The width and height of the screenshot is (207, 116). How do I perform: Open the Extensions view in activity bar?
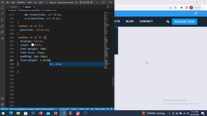pyautogui.click(x=2, y=32)
